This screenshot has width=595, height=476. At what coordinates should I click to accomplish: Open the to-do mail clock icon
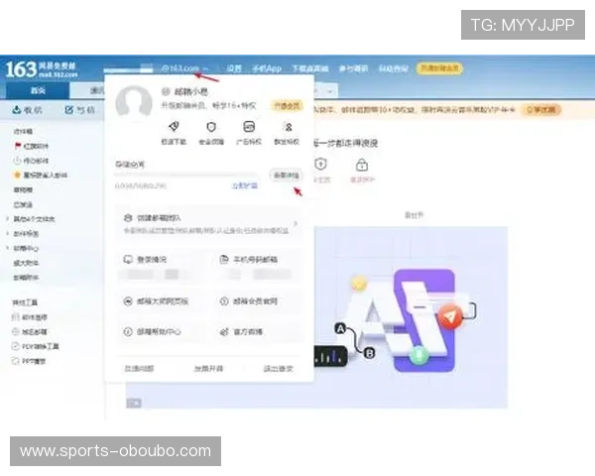point(17,161)
